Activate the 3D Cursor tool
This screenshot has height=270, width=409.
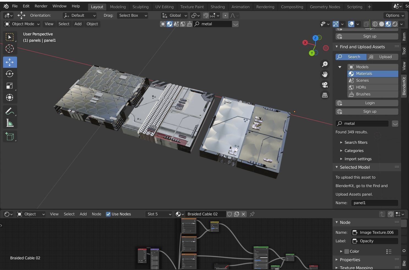point(10,49)
